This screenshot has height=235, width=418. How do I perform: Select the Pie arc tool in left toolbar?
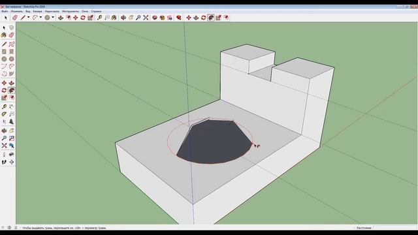click(12, 74)
